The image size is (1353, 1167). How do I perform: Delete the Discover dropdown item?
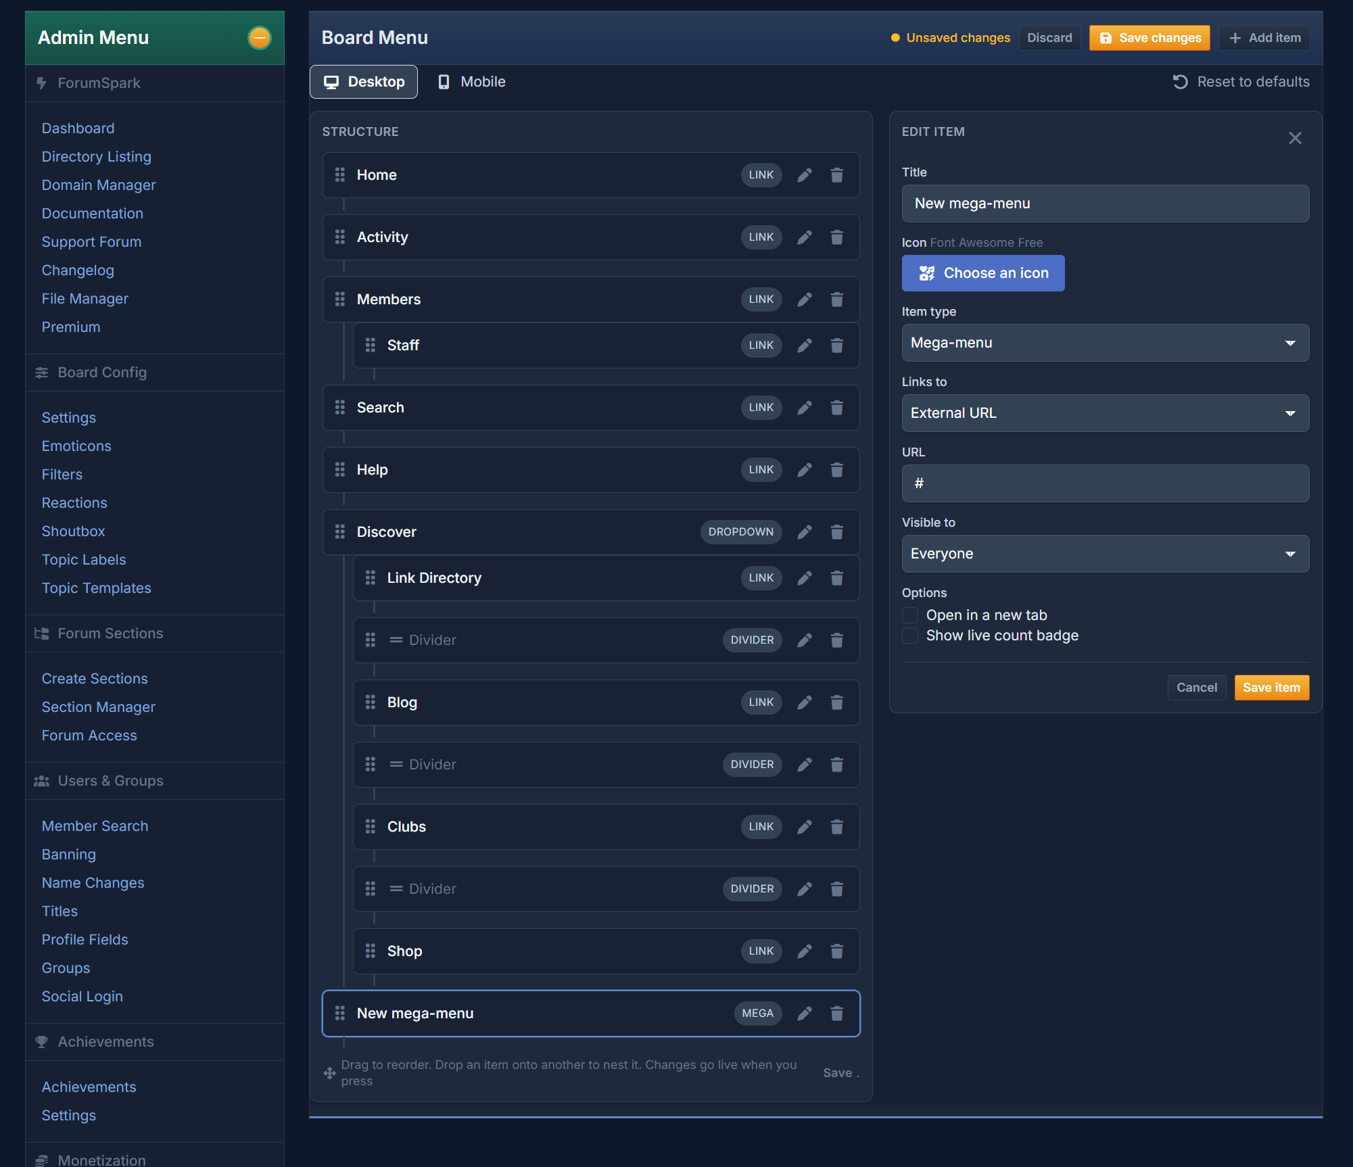[836, 532]
